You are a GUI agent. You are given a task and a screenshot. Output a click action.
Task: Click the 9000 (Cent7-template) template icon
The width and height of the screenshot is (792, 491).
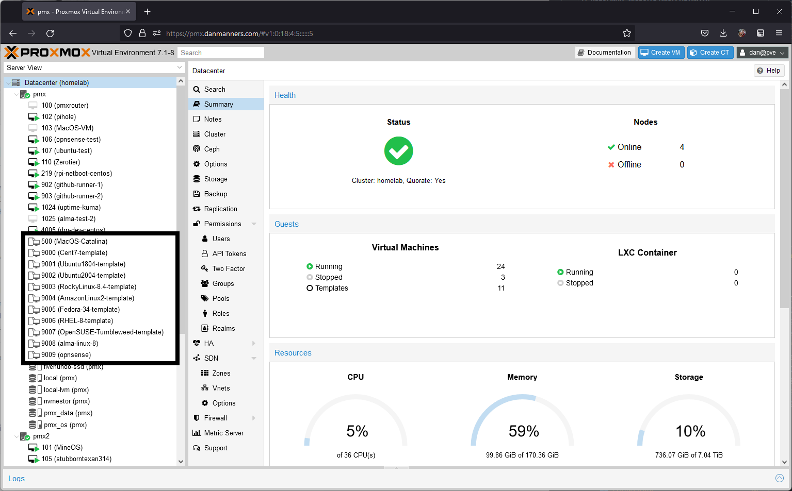point(34,253)
